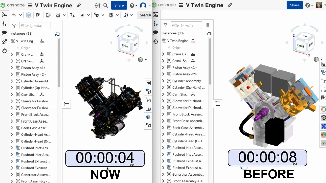Image resolution: width=326 pixels, height=183 pixels.
Task: Open user account menu in left window
Action: point(145,5)
